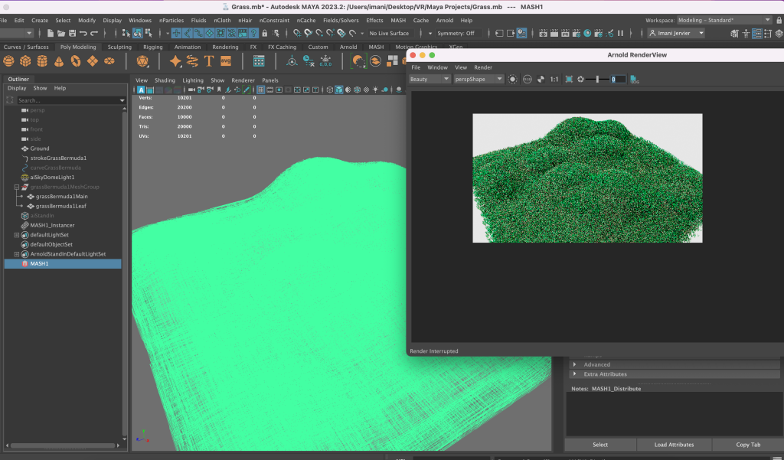Expand the Extra Attributes section

[x=574, y=374]
